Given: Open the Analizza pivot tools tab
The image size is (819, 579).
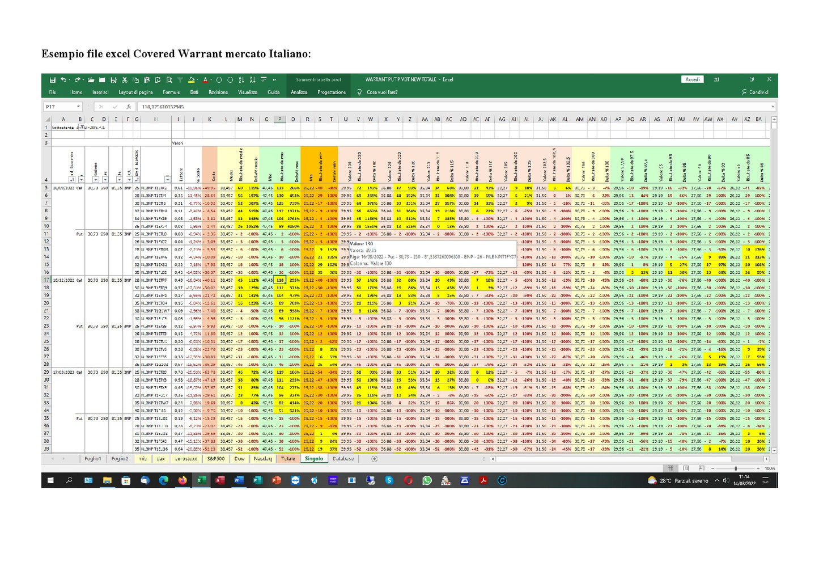Looking at the screenshot, I should point(299,92).
